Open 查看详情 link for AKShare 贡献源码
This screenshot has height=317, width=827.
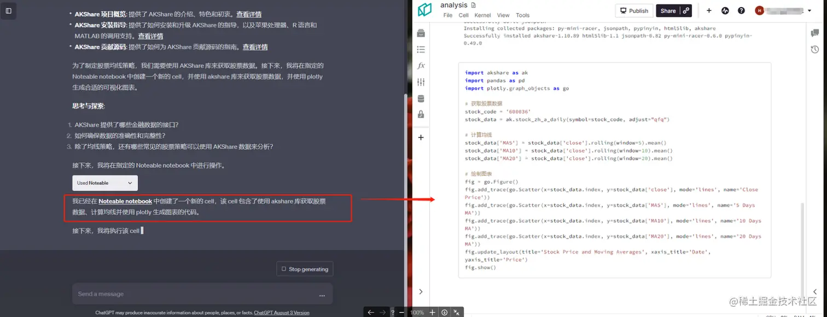255,47
